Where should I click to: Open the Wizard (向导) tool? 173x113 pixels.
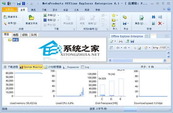click(12, 23)
